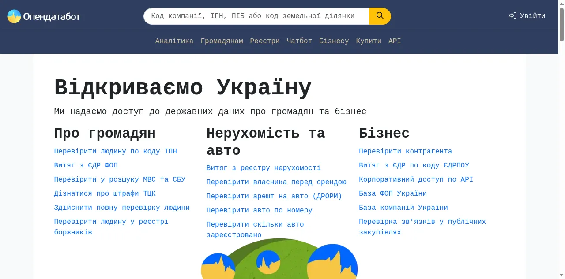Screen dimensions: 565x279
Task: Open Дізнатися про штрафи ТЦК link
Action: (105, 193)
